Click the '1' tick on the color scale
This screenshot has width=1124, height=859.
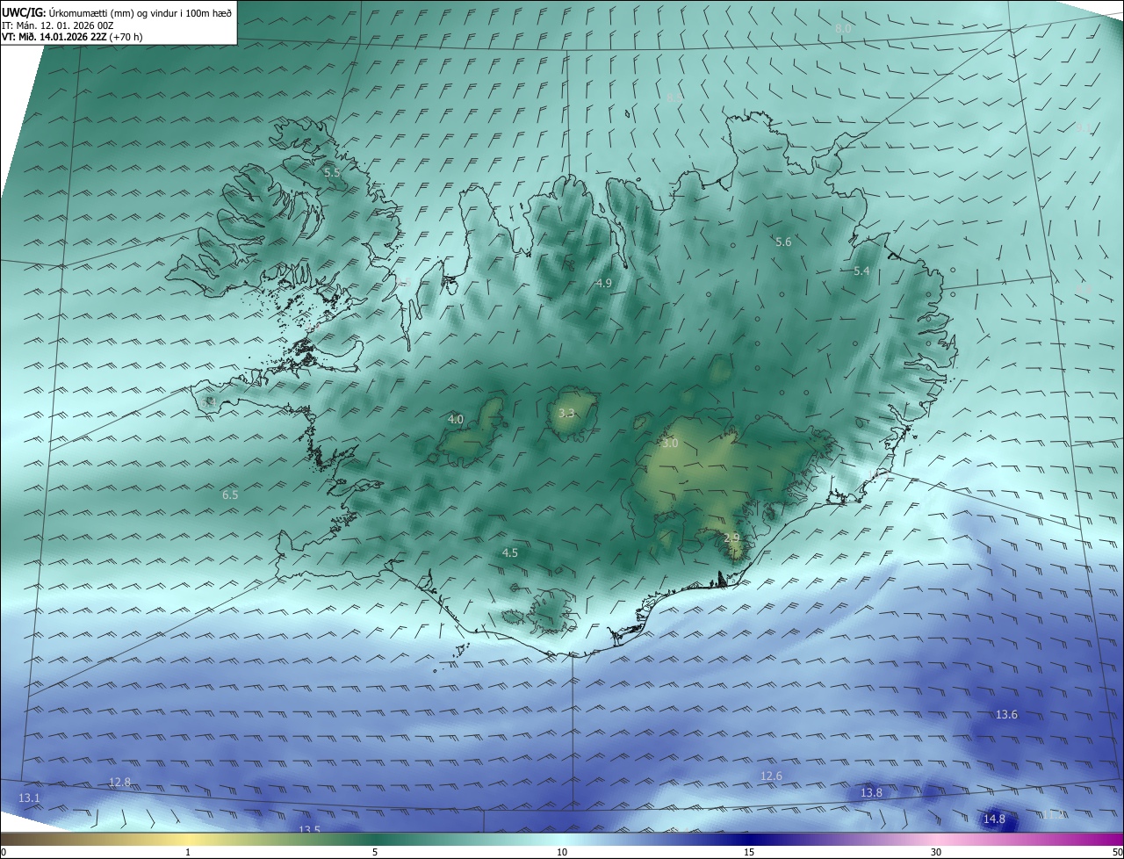188,852
